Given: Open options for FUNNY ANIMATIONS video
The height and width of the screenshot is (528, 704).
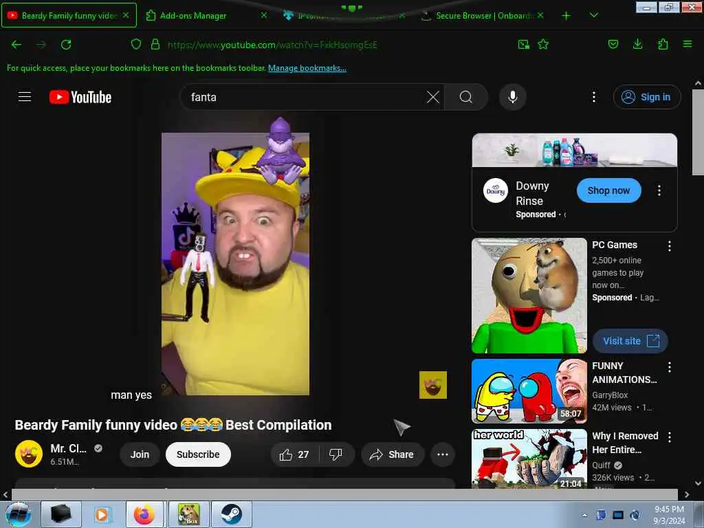Looking at the screenshot, I should tap(670, 367).
